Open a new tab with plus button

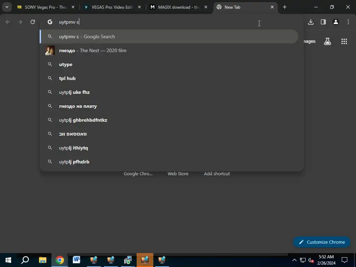point(285,7)
